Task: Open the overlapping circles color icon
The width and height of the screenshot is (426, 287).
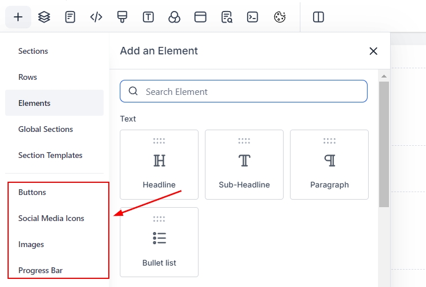Action: [x=174, y=17]
